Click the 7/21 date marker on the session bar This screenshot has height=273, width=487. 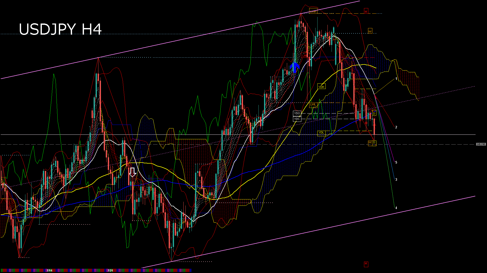[110, 270]
